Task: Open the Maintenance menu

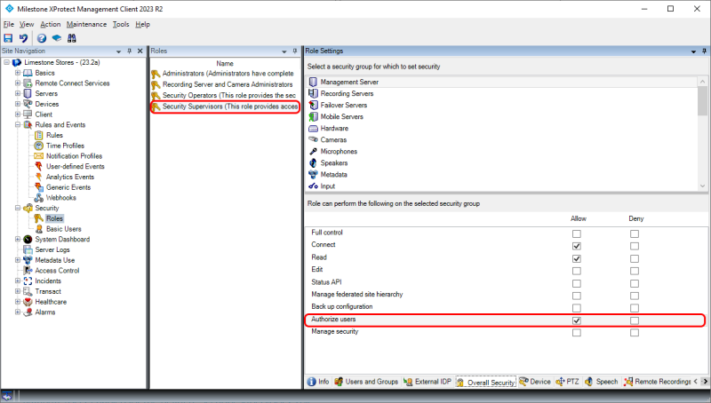Action: pyautogui.click(x=86, y=25)
